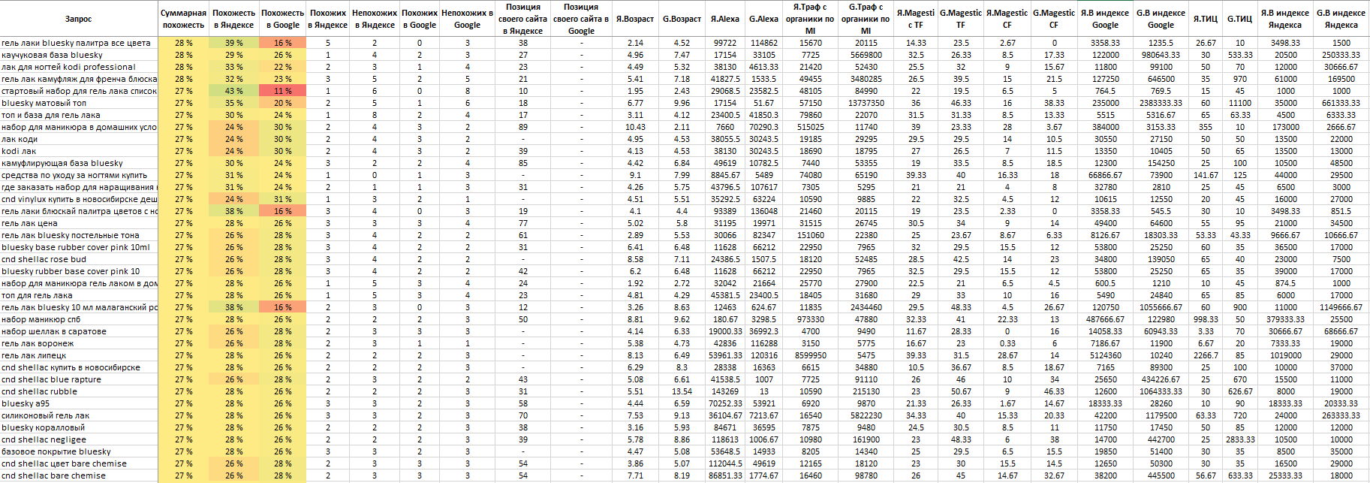
Task: Click the 'G.Alexa' header cell
Action: pos(763,19)
